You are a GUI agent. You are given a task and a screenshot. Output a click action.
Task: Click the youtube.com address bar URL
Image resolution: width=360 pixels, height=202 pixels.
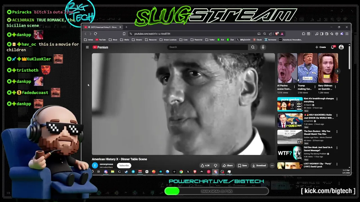pos(152,34)
